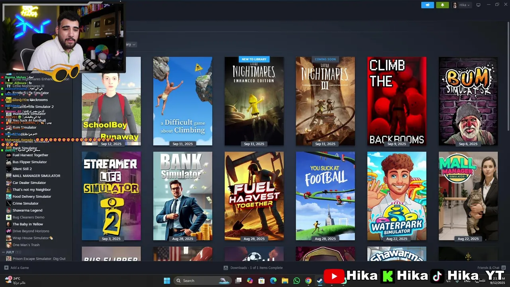Image resolution: width=510 pixels, height=287 pixels.
Task: Select The Baby in Yellow in sidebar
Action: pyautogui.click(x=28, y=224)
